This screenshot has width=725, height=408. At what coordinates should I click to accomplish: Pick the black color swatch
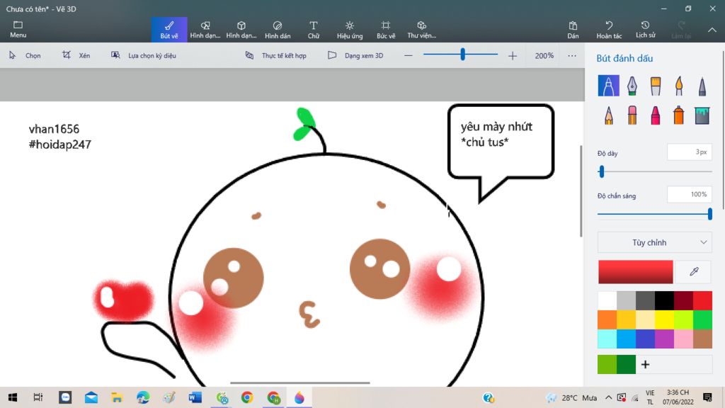[664, 300]
